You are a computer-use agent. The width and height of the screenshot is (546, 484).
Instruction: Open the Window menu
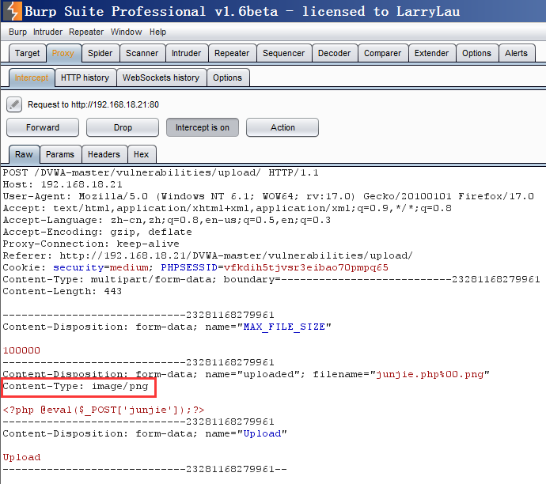126,32
